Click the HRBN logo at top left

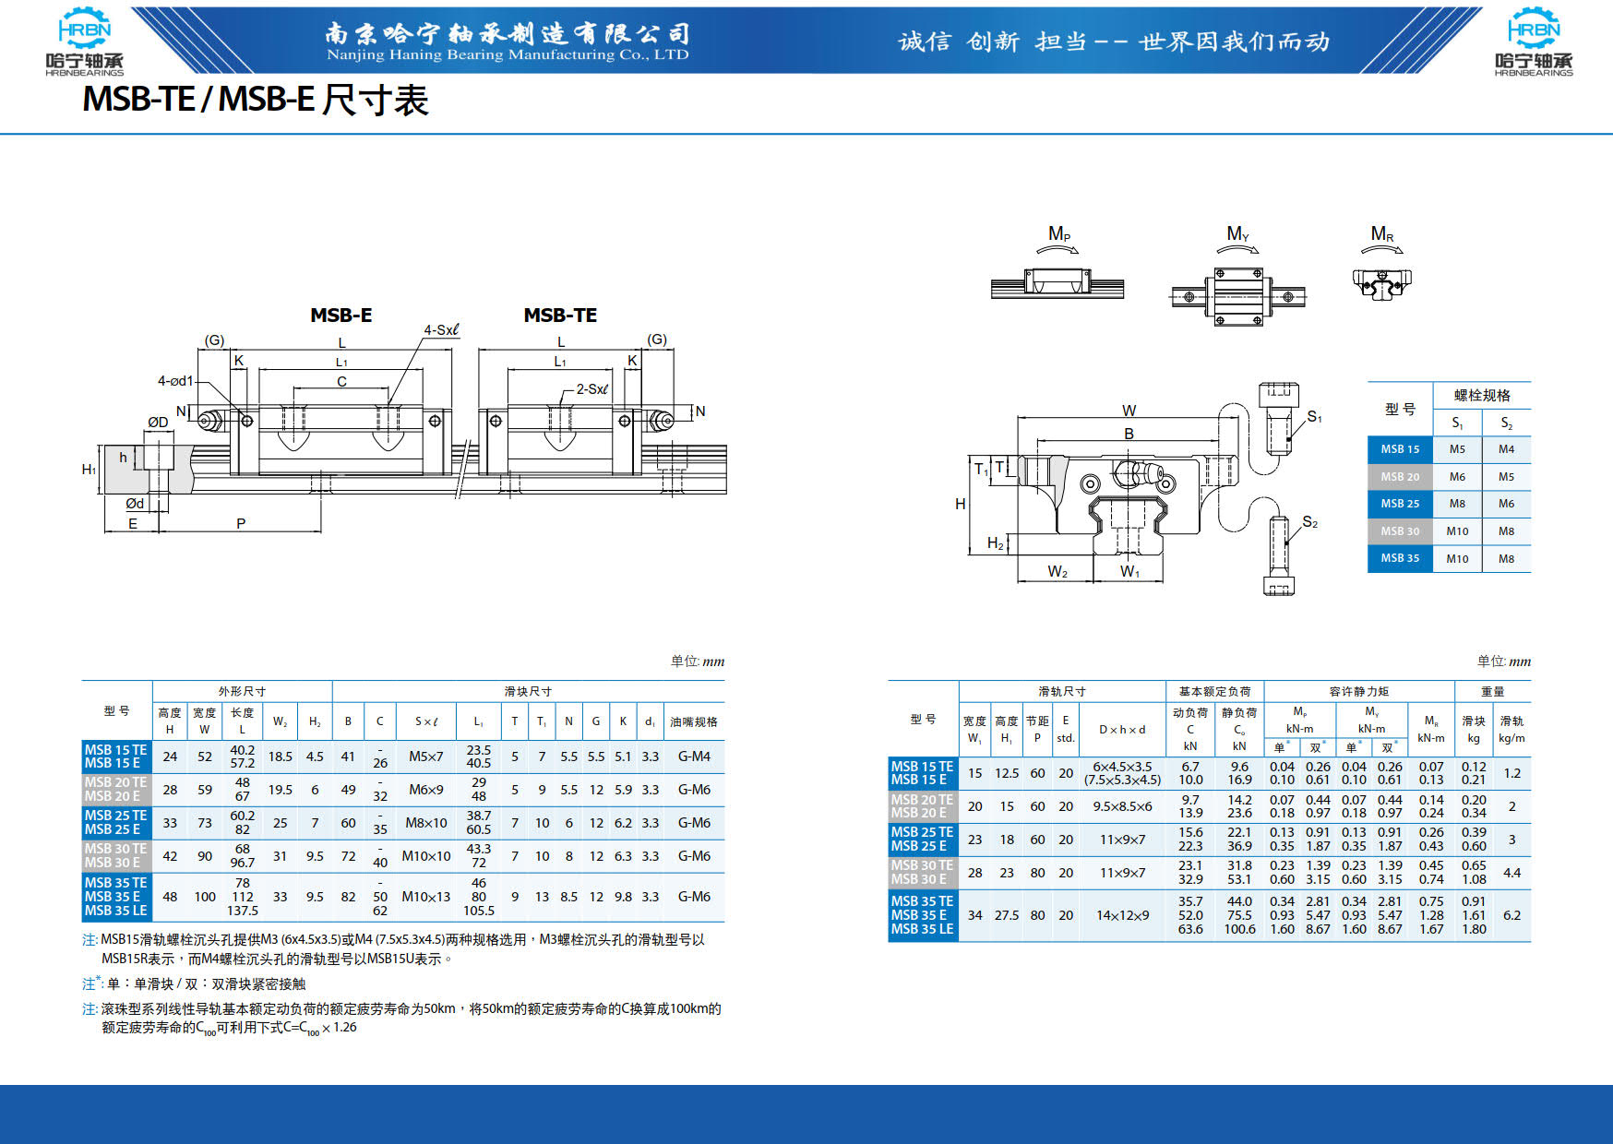(x=84, y=42)
